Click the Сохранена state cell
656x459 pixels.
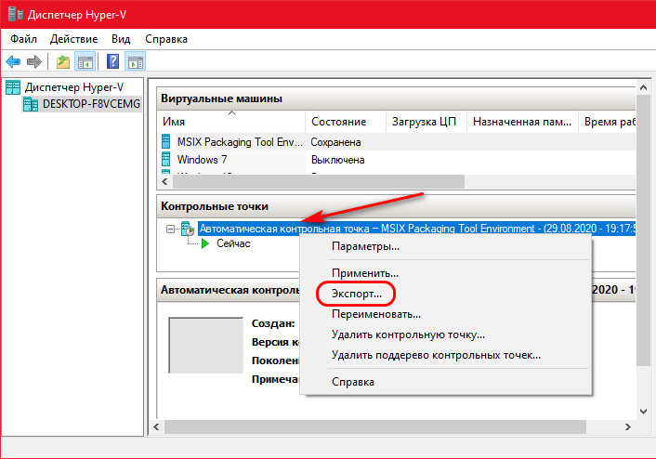click(x=335, y=142)
